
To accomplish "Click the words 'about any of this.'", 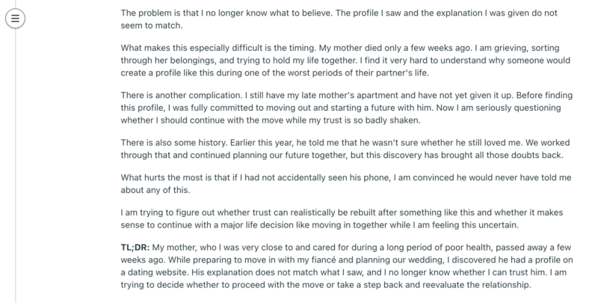I will point(155,190).
